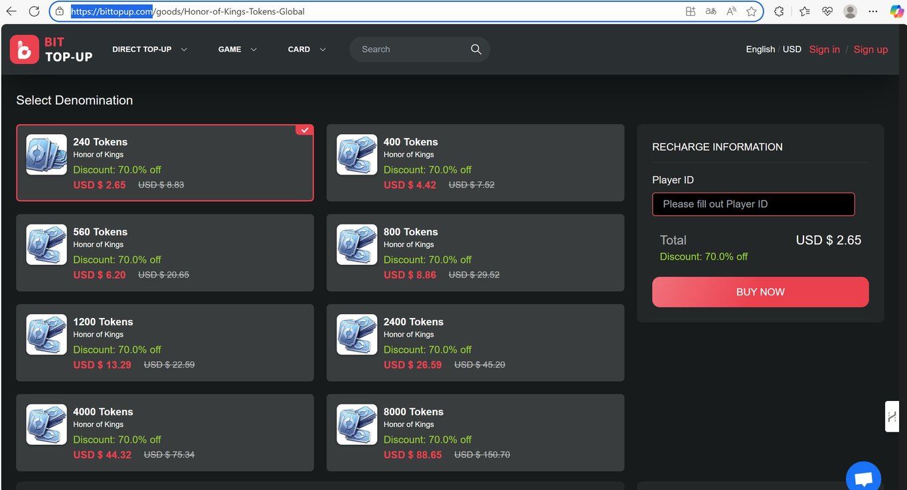
Task: Click the Player ID input field
Action: [754, 204]
